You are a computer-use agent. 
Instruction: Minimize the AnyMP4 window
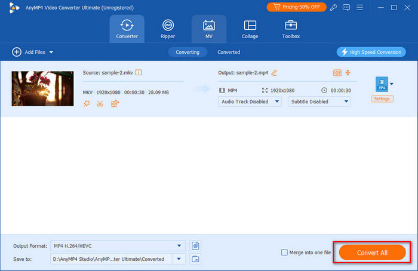[x=381, y=7]
